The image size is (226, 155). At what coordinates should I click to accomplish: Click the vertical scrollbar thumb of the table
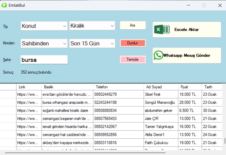tap(224, 141)
